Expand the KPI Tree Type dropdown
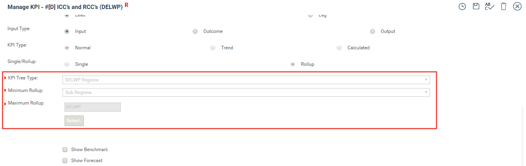526x166 pixels. pyautogui.click(x=246, y=80)
